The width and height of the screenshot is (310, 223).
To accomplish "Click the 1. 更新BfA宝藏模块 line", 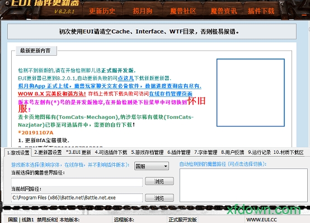I will pyautogui.click(x=44, y=140).
